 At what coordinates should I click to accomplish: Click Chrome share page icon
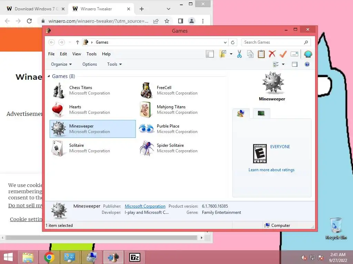point(156,21)
